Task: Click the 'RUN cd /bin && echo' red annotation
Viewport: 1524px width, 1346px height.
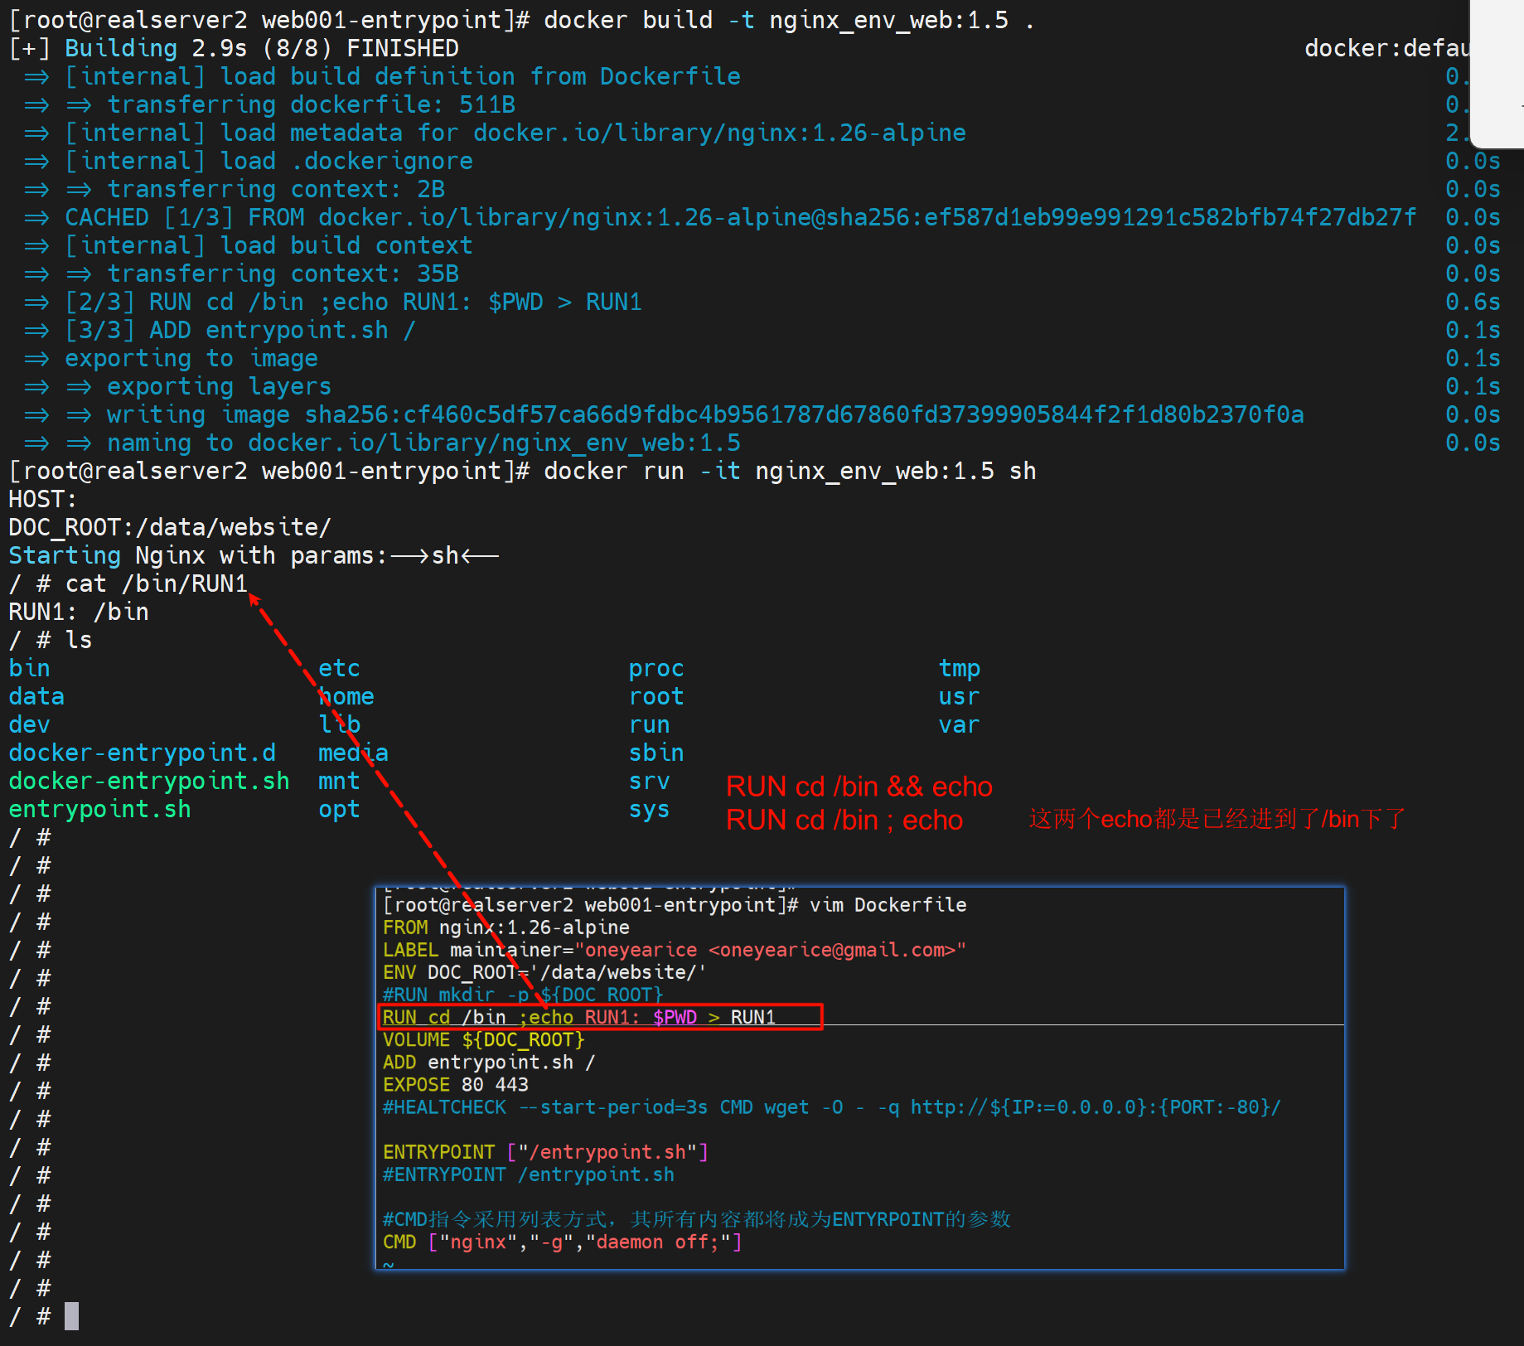Action: 859,787
